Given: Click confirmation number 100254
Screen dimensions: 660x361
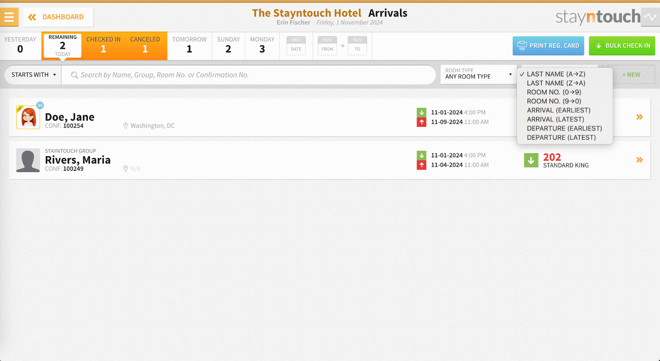Looking at the screenshot, I should point(73,126).
